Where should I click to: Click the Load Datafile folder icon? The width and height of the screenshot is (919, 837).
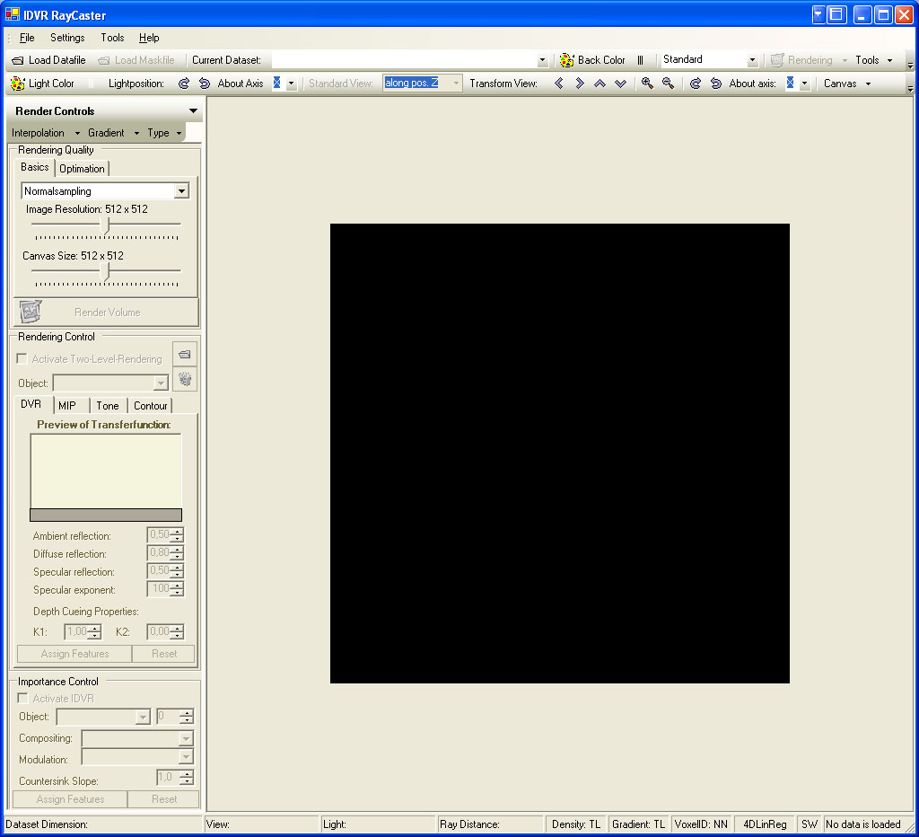[x=18, y=60]
